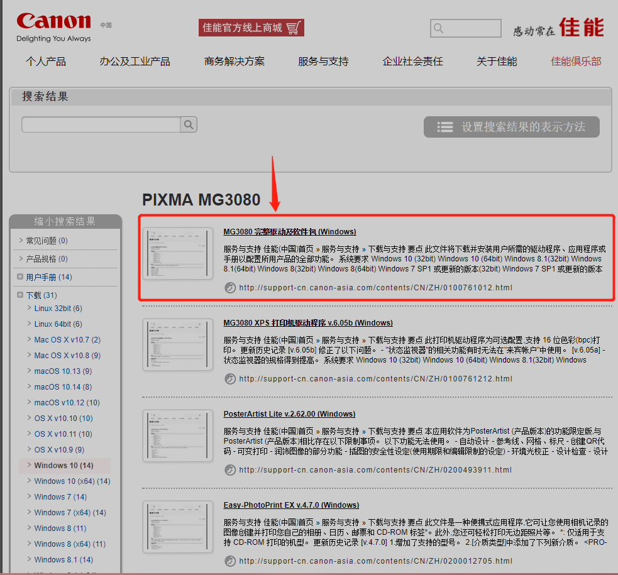Click URL text ending 0100761212.html

375,379
